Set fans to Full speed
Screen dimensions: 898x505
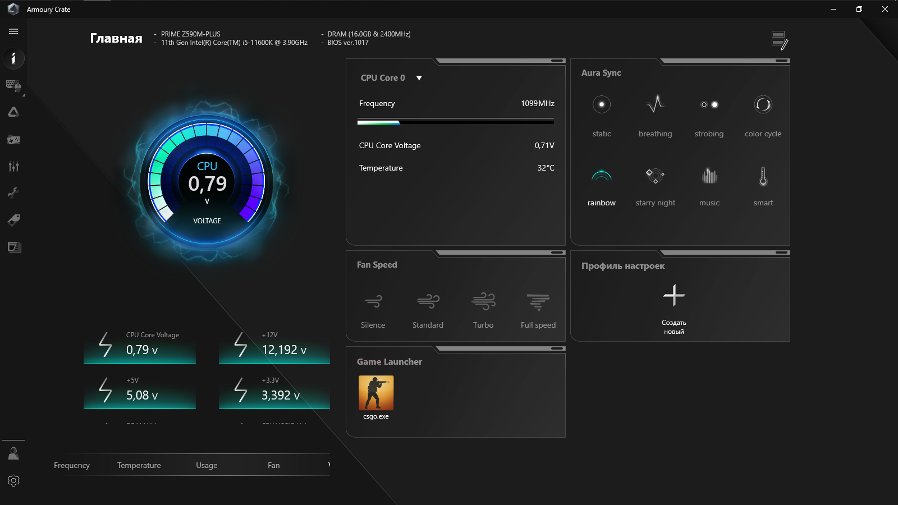[x=538, y=310]
